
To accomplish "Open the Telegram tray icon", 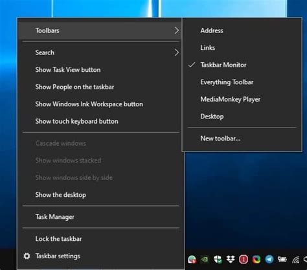I will coord(269,259).
